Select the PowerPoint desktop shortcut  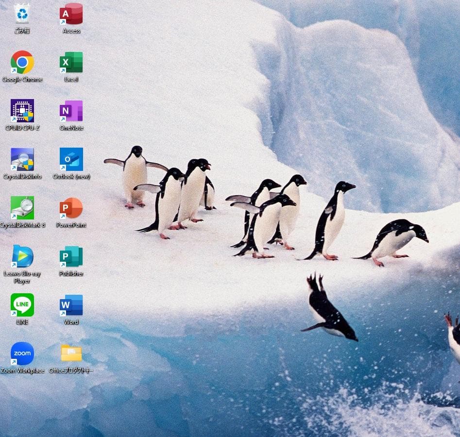pos(71,208)
